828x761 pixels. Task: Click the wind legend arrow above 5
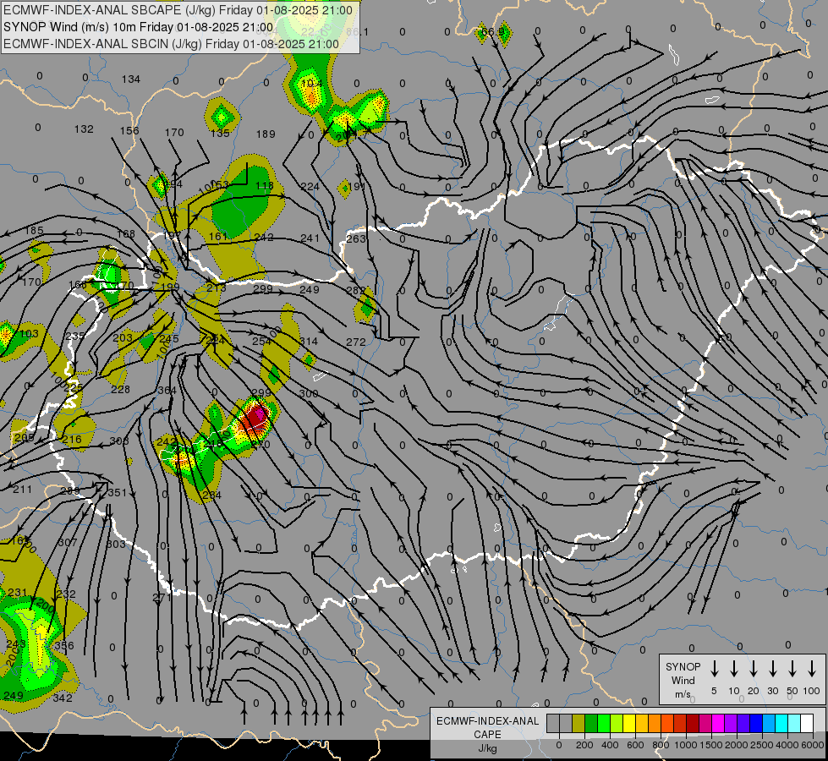click(x=714, y=669)
